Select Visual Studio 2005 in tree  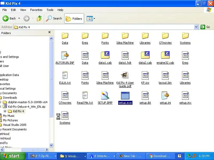click(15, 125)
